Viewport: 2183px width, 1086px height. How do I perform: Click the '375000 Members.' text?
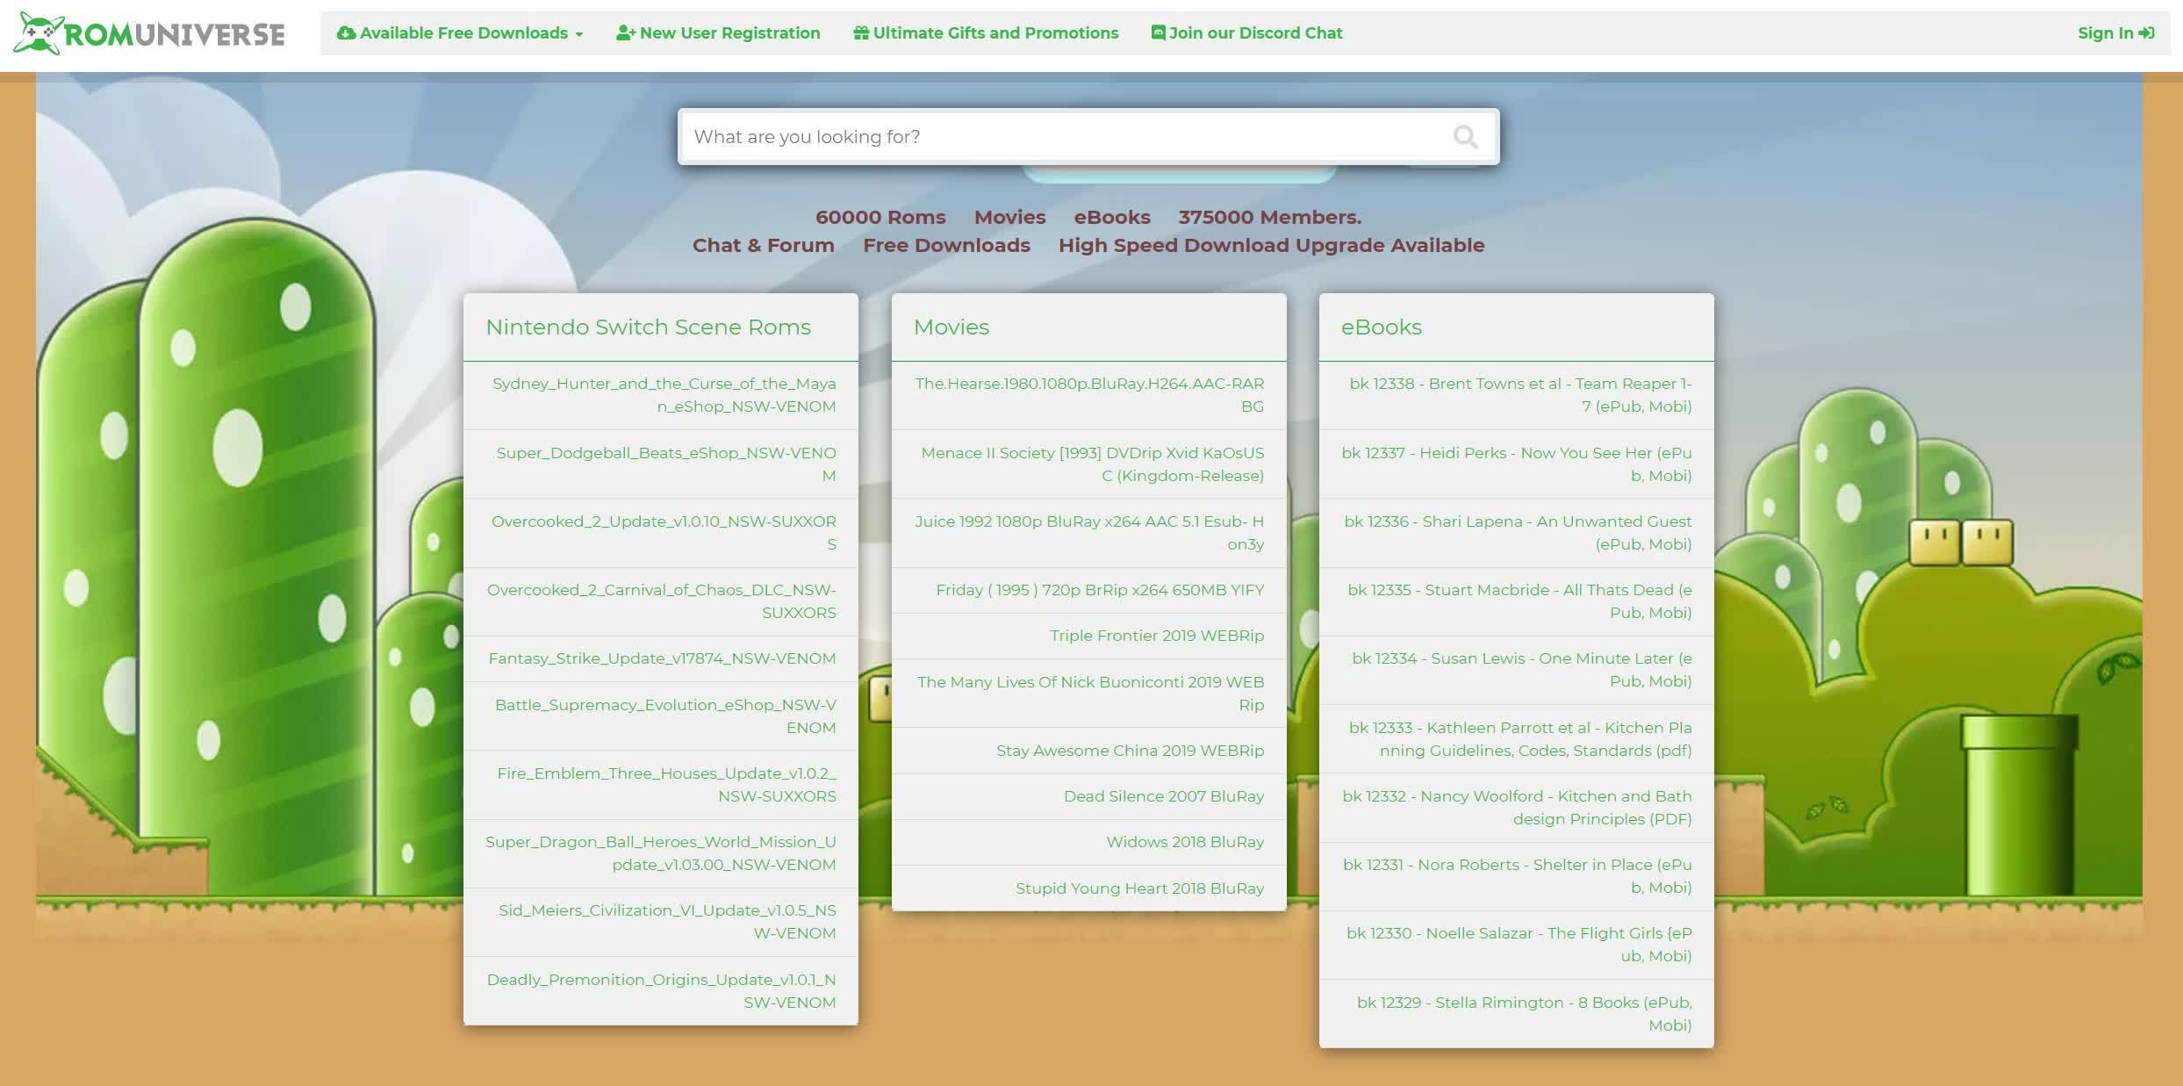click(x=1270, y=217)
